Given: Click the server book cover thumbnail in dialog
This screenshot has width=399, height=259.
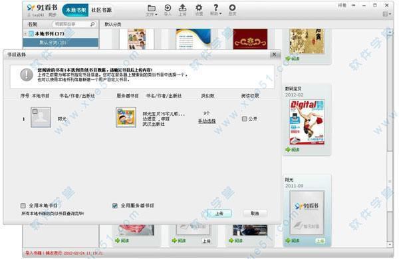Looking at the screenshot, I should 126,117.
